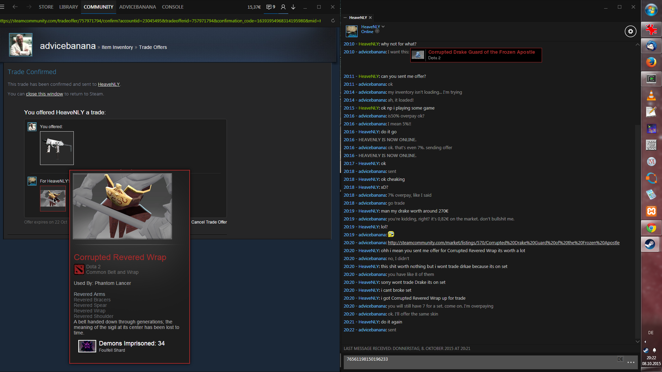Click the 'close this window' link
The height and width of the screenshot is (372, 662).
click(44, 94)
